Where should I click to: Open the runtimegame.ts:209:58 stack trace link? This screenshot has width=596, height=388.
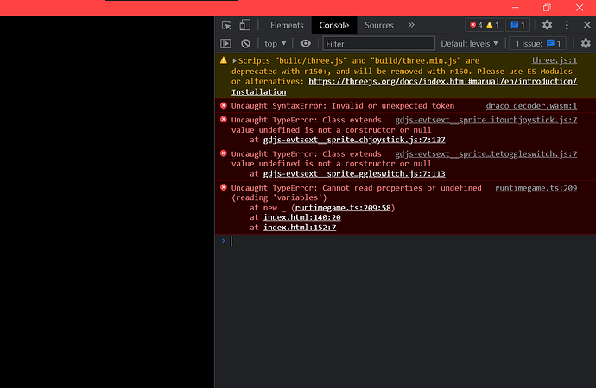pyautogui.click(x=343, y=208)
